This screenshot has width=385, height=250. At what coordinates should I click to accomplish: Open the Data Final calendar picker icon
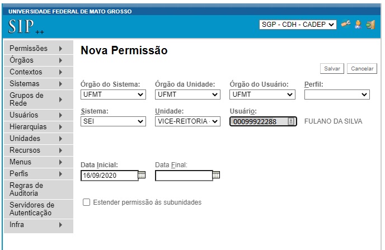click(216, 175)
